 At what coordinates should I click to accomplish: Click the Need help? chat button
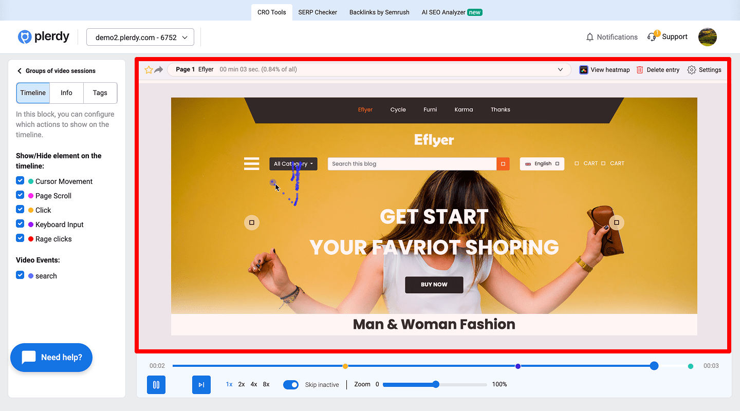pyautogui.click(x=51, y=358)
